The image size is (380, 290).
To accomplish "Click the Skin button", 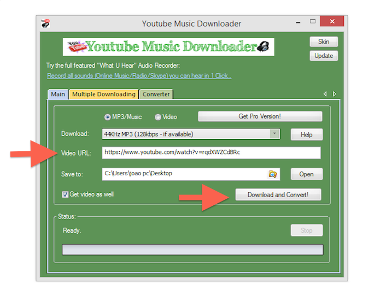I will tap(324, 42).
